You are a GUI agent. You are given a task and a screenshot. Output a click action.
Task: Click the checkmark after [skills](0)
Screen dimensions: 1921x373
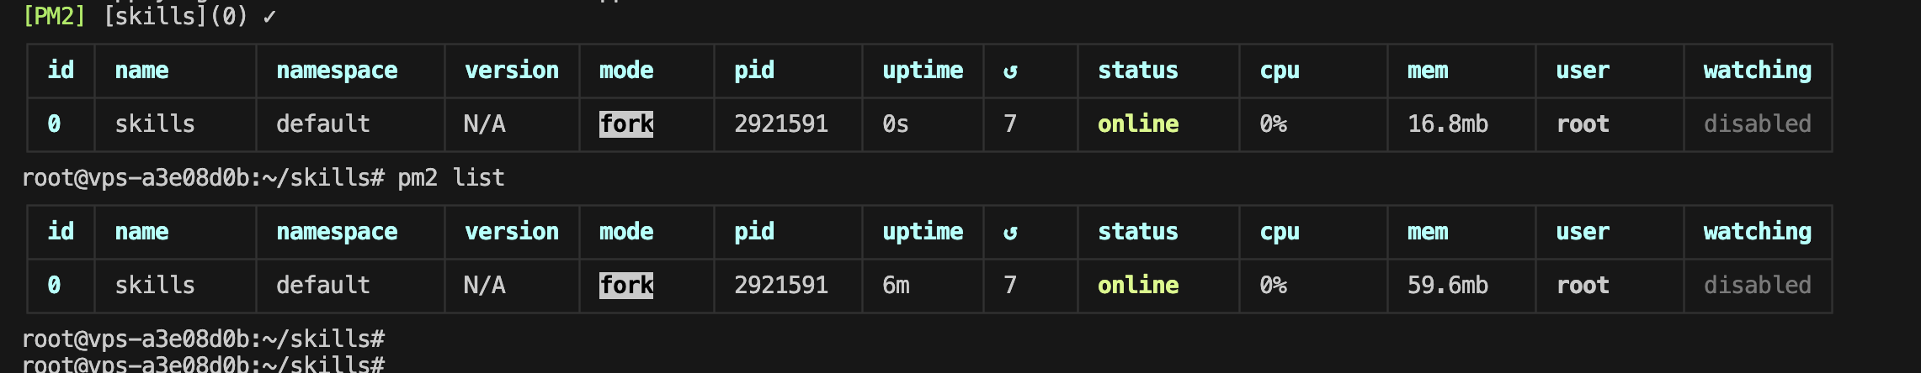(x=269, y=17)
